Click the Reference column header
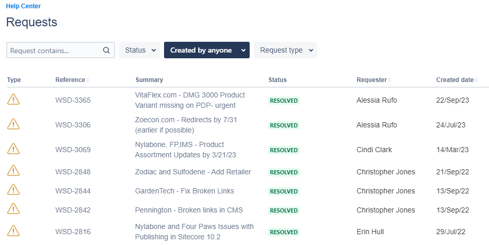 click(70, 80)
